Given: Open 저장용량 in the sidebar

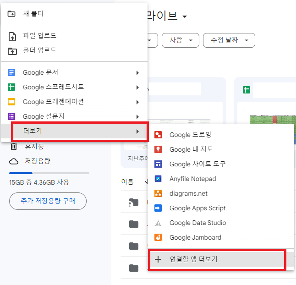Looking at the screenshot, I should [x=38, y=161].
